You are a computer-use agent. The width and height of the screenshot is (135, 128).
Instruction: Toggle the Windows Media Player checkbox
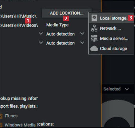pyautogui.click(x=1, y=125)
